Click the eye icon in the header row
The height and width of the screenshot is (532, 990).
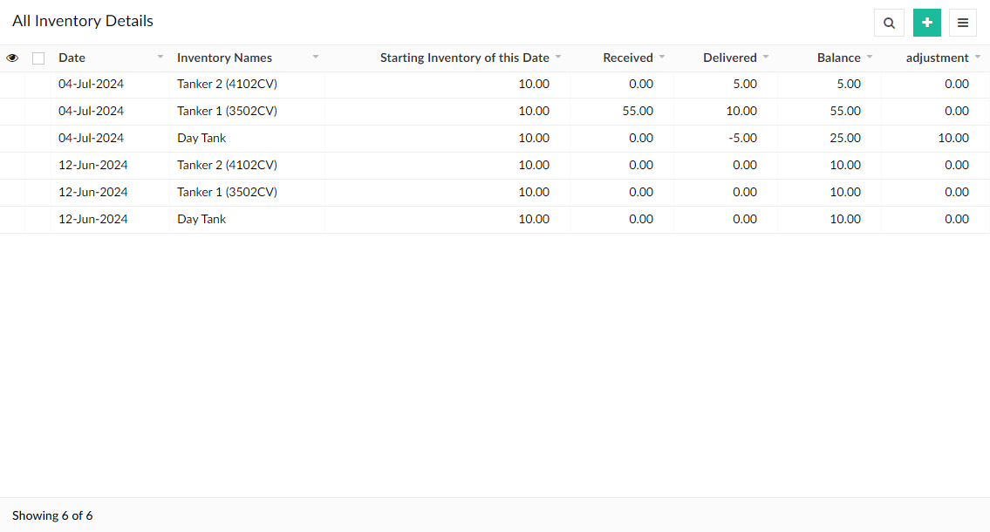tap(12, 58)
